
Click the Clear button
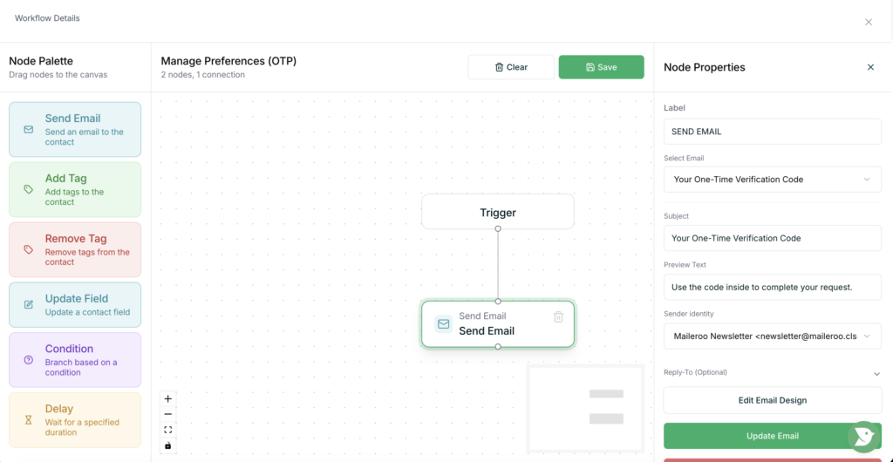coord(511,67)
